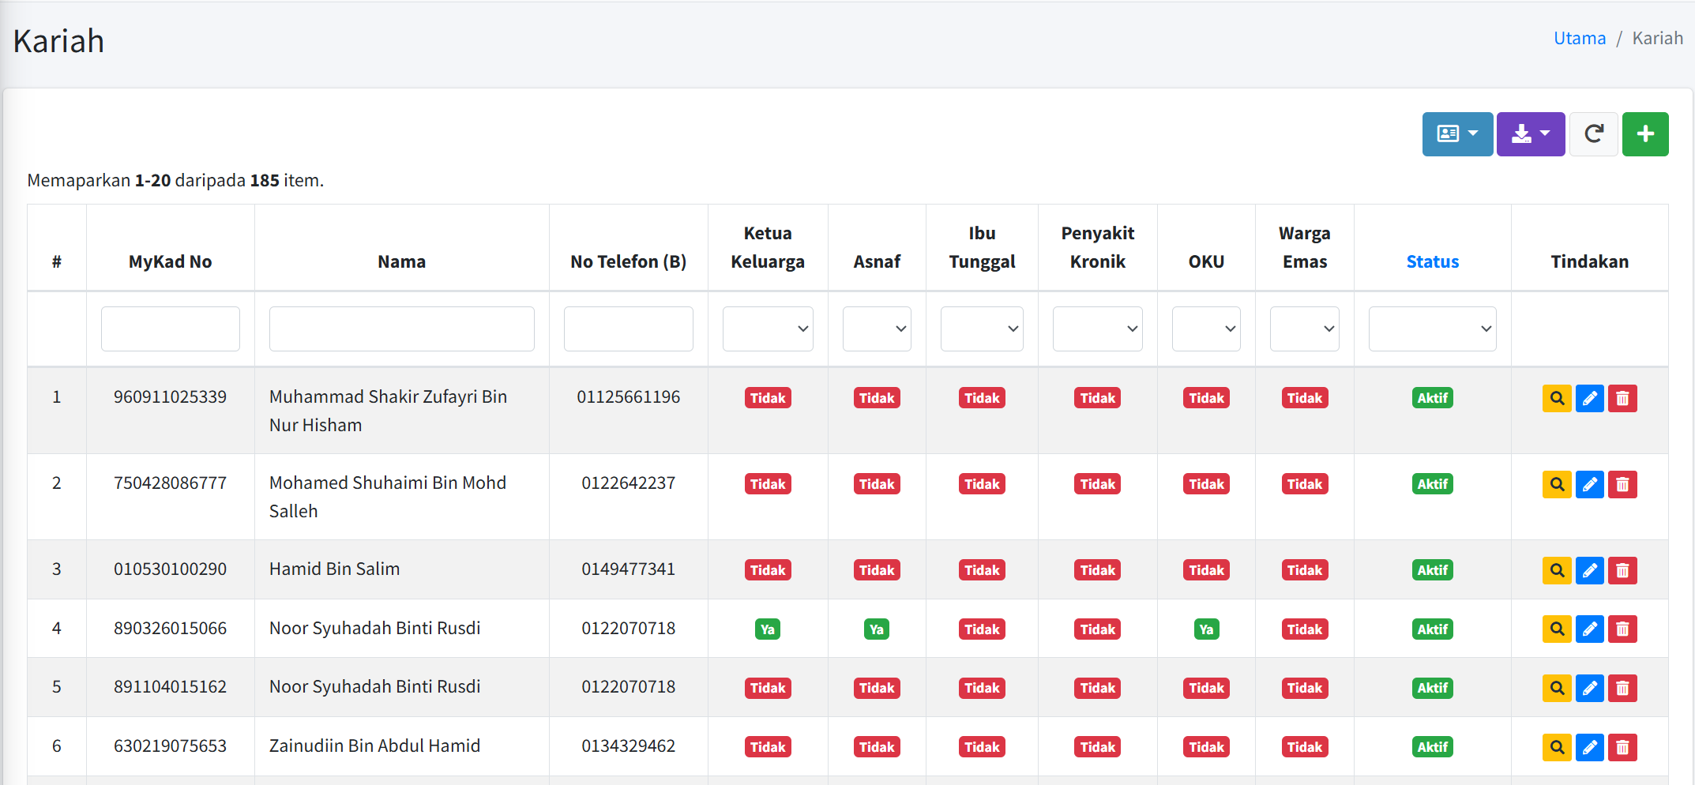Click the refresh table icon

pyautogui.click(x=1593, y=134)
